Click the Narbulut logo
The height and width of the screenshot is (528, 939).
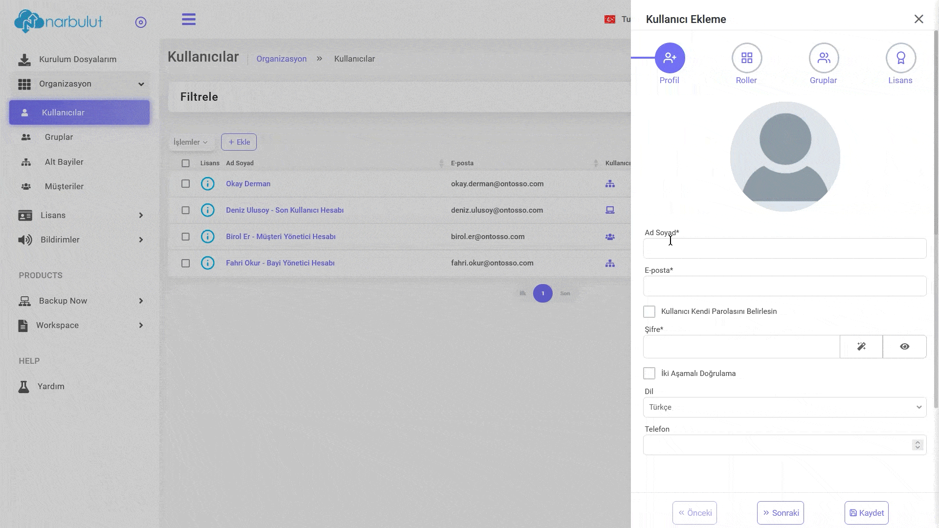coord(59,22)
